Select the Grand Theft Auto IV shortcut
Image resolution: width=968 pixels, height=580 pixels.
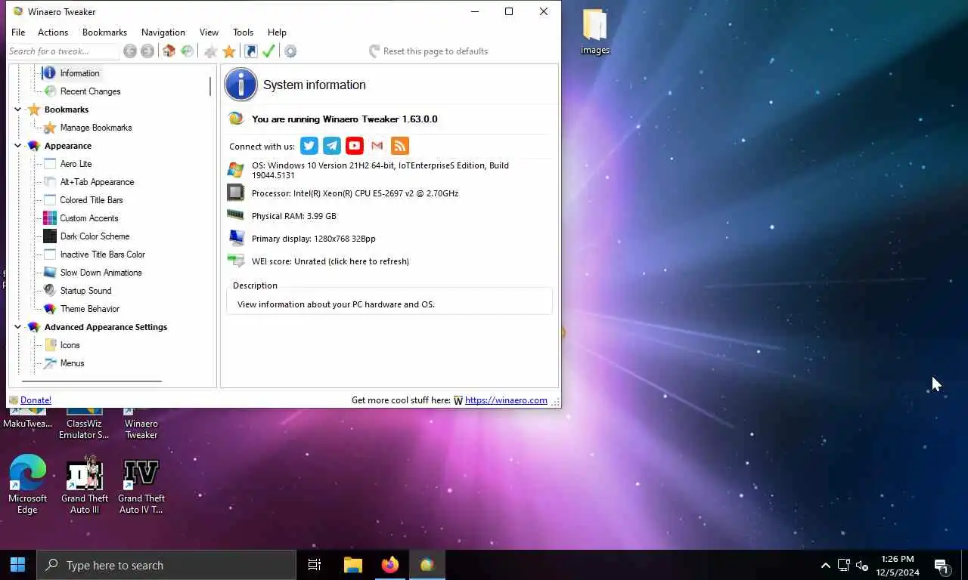(141, 484)
